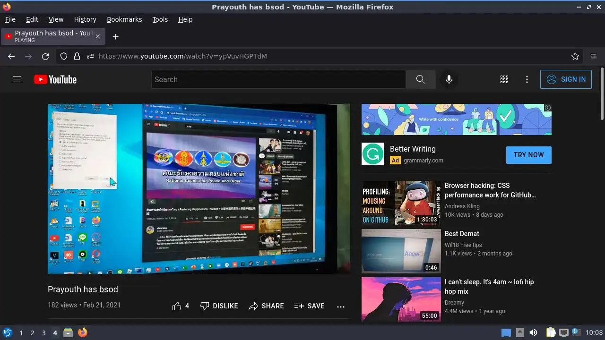This screenshot has height=340, width=605.
Task: Switch to workspace 3
Action: (x=43, y=333)
